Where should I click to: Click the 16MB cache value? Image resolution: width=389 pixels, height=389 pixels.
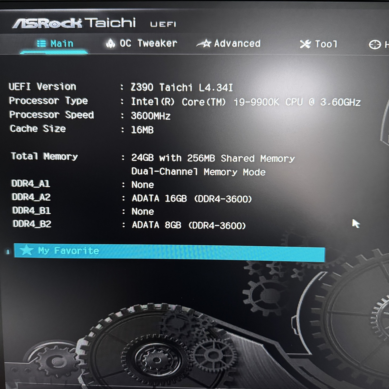click(x=142, y=130)
